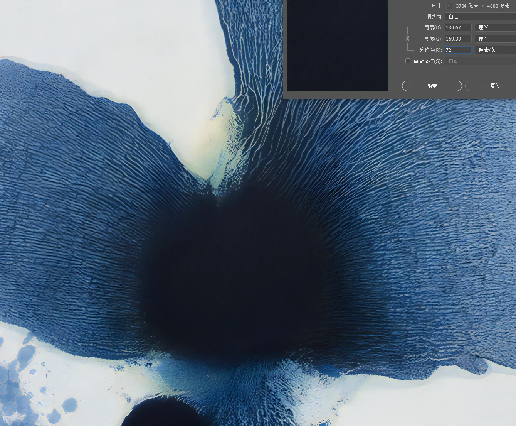516x426 pixels.
Task: Click the 重新采样(S) label text
Action: (x=428, y=61)
